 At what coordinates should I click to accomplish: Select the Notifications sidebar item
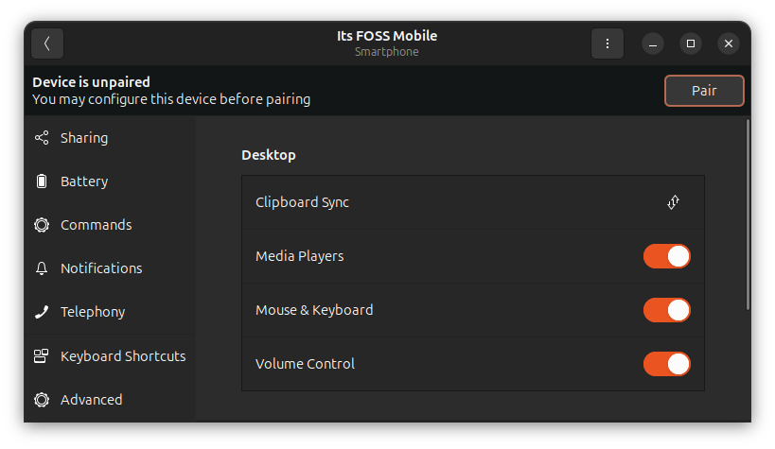[101, 268]
